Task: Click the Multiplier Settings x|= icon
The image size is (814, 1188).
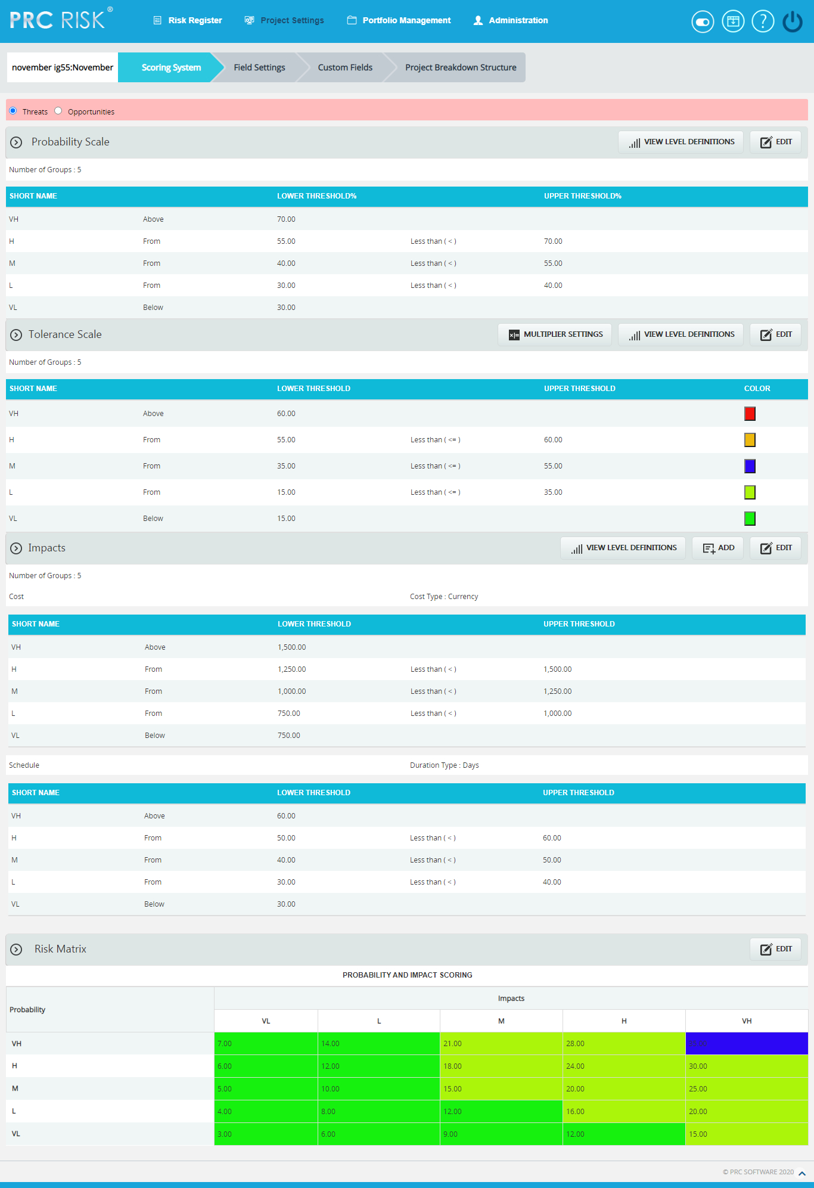Action: (x=514, y=335)
